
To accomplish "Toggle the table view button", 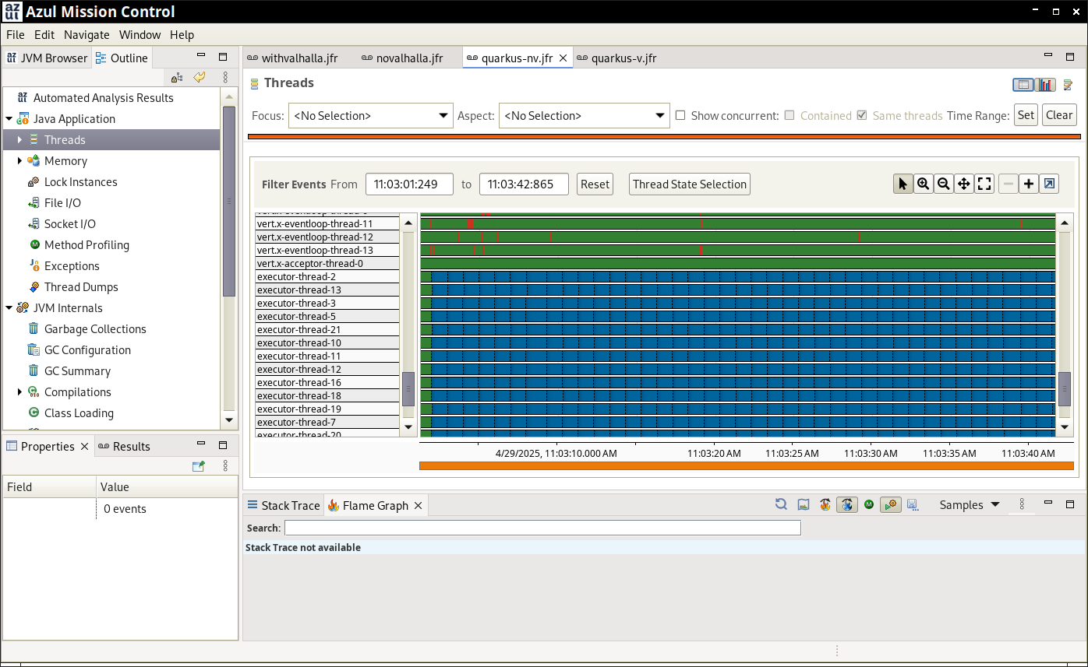I will 1023,85.
